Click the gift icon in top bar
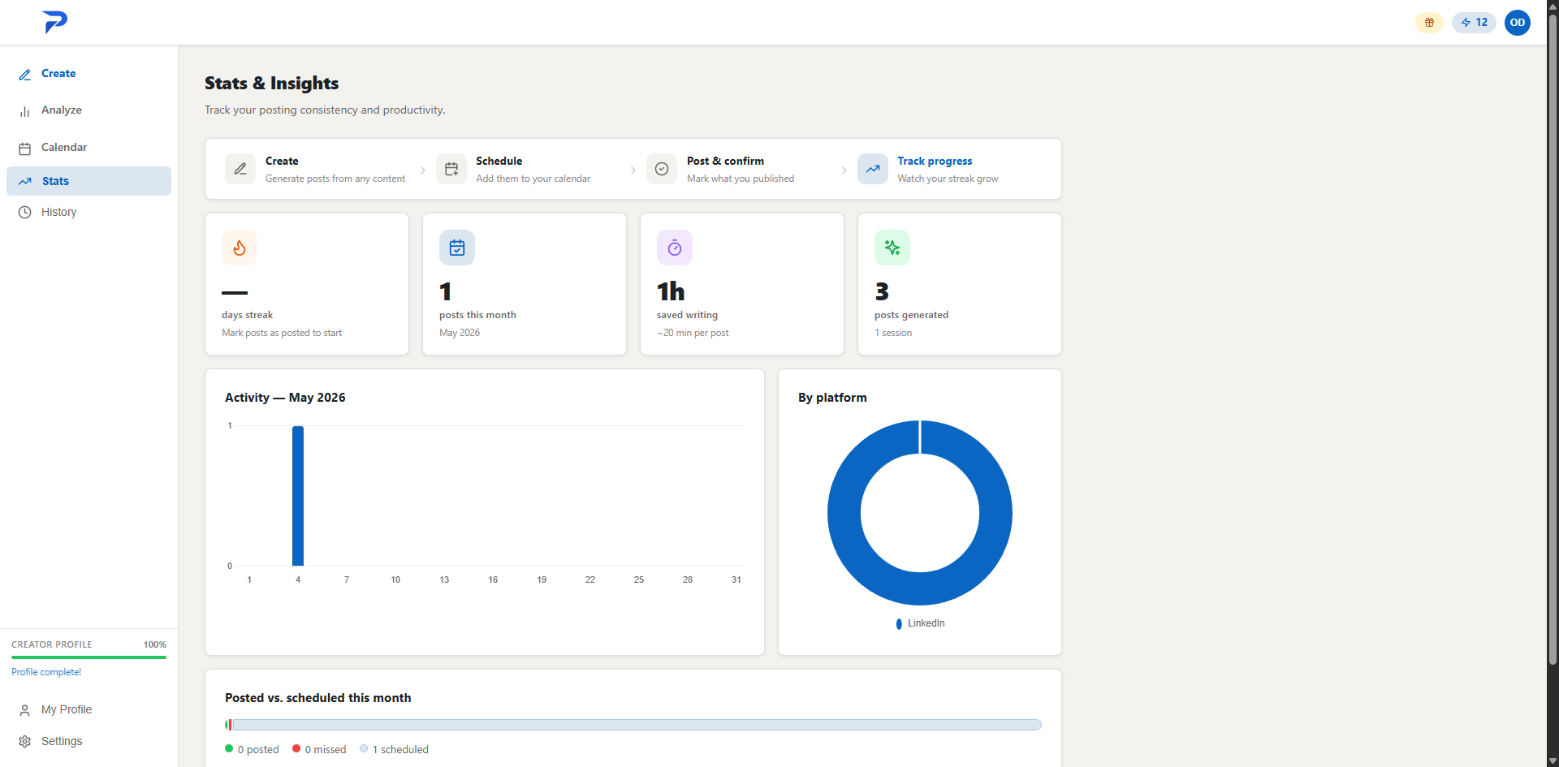1559x767 pixels. (x=1429, y=23)
